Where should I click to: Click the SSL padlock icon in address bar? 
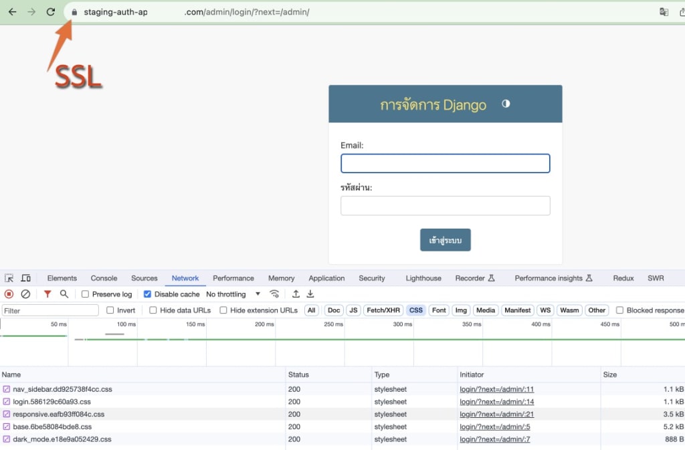coord(74,12)
